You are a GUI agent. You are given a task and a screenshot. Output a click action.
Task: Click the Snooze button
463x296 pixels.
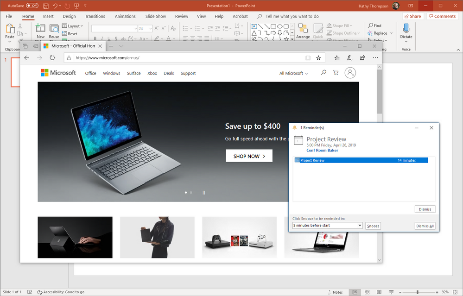coord(373,226)
